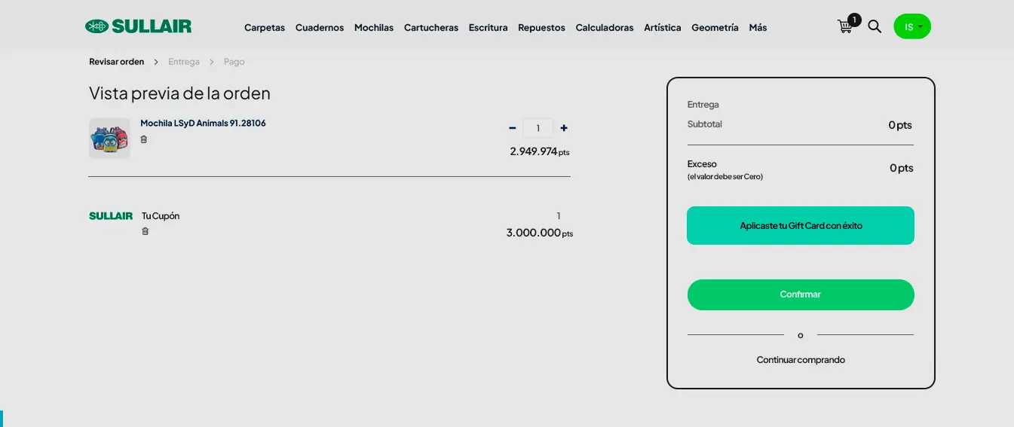Increase quantity with plus button
Screen dimensions: 1014x427
tap(564, 128)
